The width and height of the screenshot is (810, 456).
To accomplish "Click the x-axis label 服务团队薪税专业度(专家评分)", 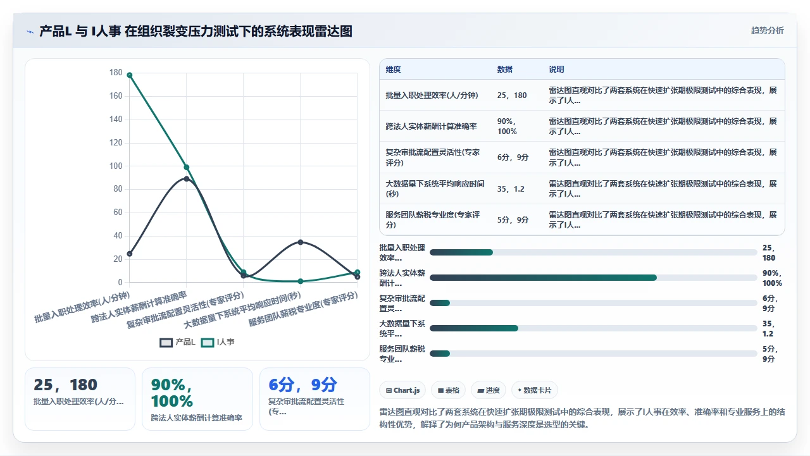I will click(304, 308).
